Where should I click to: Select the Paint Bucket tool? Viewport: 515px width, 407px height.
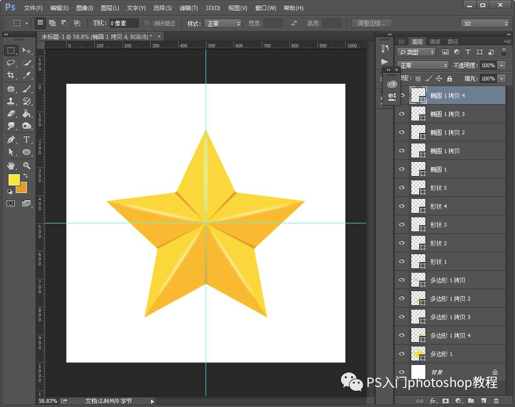tap(27, 114)
